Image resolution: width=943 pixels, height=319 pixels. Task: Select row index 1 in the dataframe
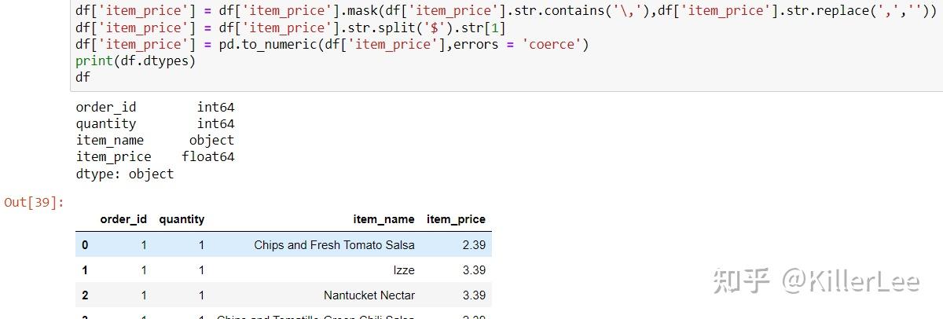[85, 270]
